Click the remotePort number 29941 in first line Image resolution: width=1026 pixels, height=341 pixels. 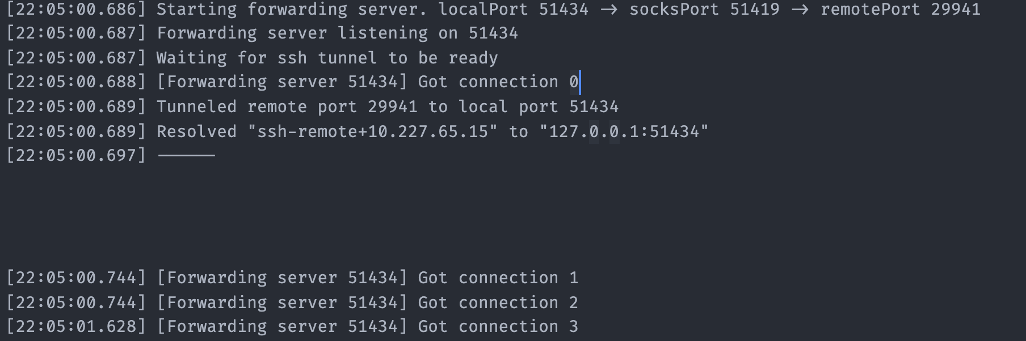pyautogui.click(x=955, y=9)
